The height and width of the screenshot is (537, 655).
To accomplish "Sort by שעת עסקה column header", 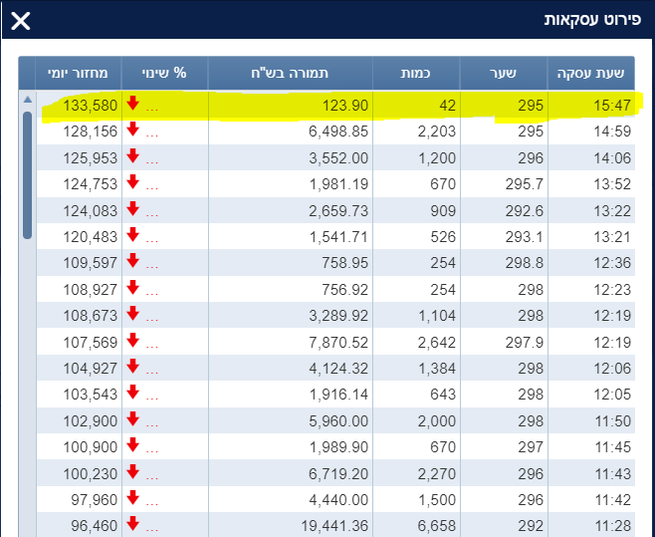I will [x=596, y=73].
